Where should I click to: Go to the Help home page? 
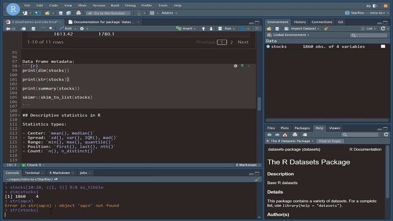pos(285,135)
